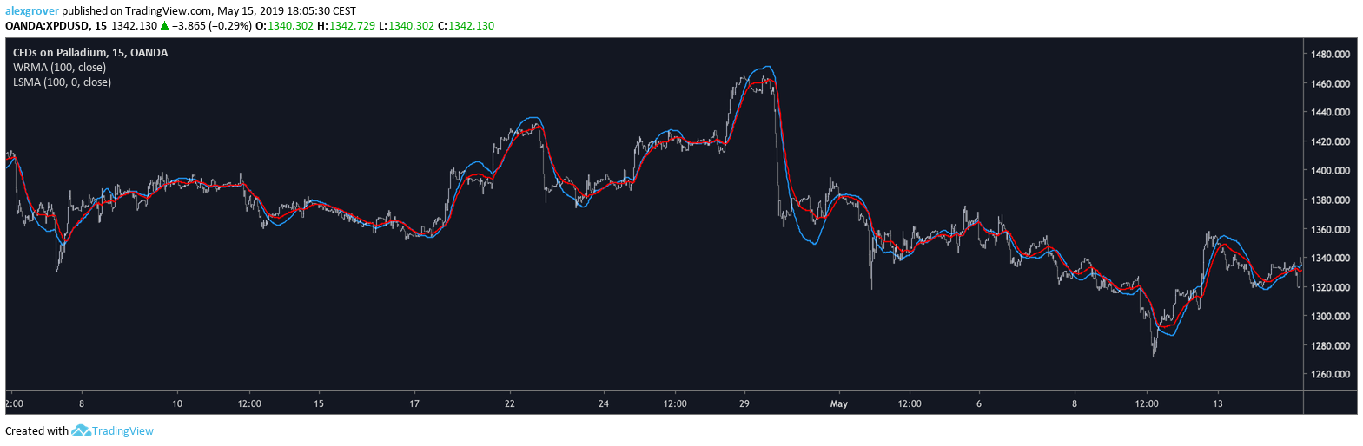
Task: Open the TradingView text link at bottom
Action: coord(122,431)
